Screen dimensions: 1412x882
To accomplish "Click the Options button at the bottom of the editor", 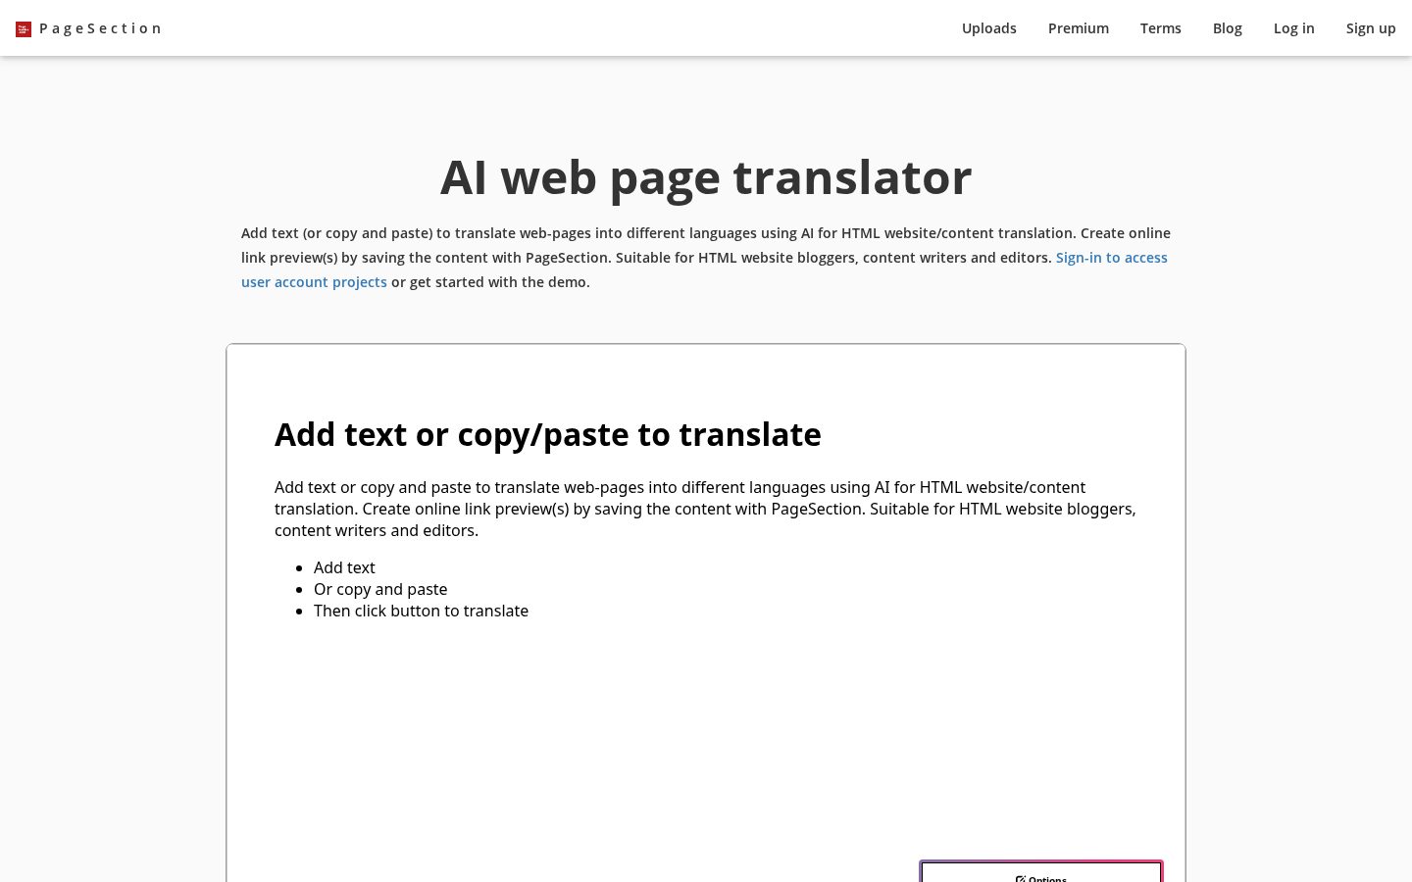I will (1041, 873).
